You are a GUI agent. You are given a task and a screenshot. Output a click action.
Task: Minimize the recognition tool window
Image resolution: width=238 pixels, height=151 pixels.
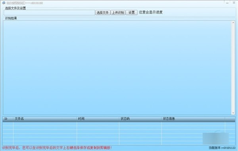coord(227,3)
